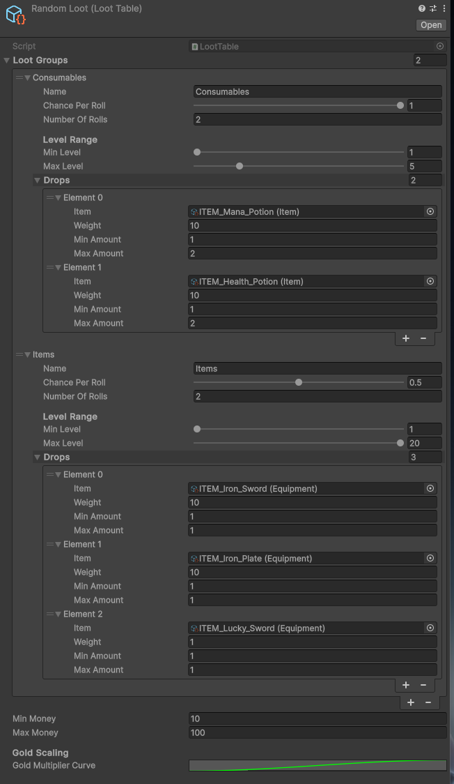Open the Gold Multiplier Curve editor
454x784 pixels.
point(317,765)
